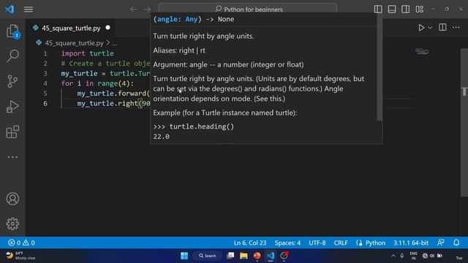This screenshot has width=468, height=263.
Task: Expand the breadcrumb ellipsis symbol
Action: point(114,44)
